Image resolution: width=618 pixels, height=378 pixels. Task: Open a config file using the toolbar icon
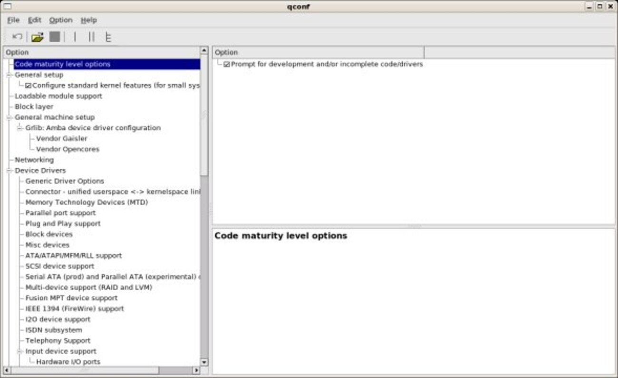[38, 36]
